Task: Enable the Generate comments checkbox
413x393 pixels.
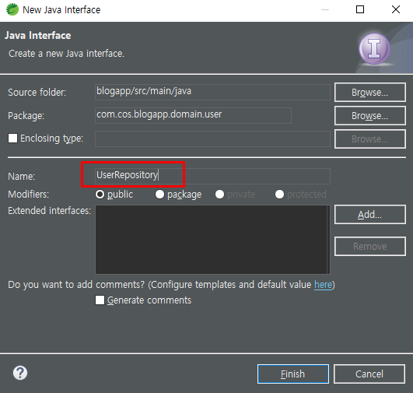Action: 100,300
